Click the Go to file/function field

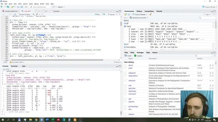[40, 7]
